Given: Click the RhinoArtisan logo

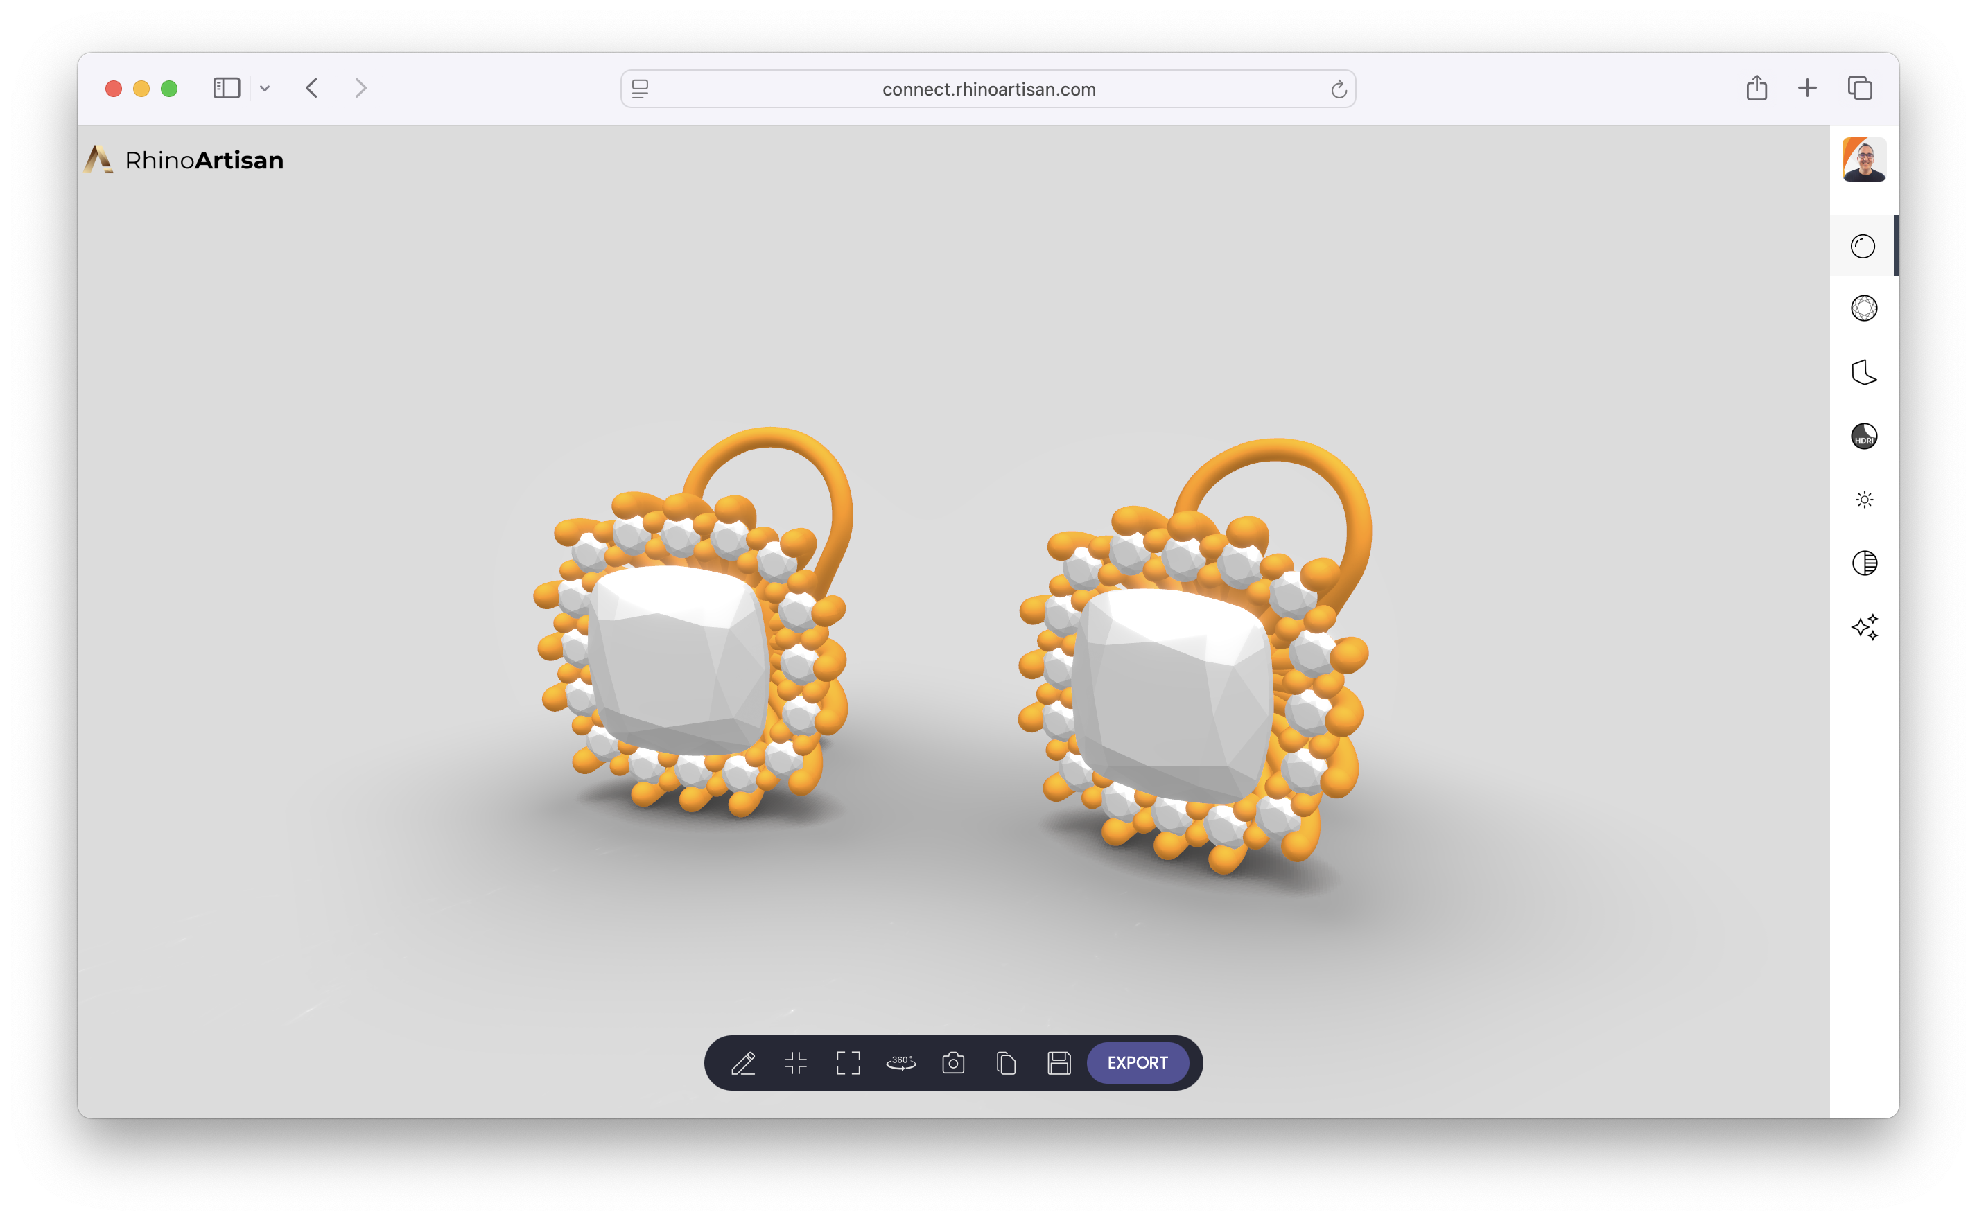Looking at the screenshot, I should pyautogui.click(x=184, y=160).
